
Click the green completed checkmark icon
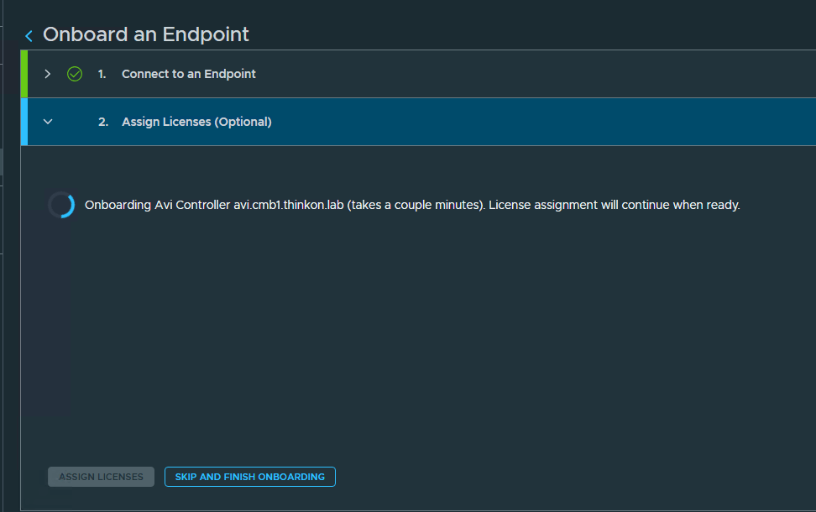(x=75, y=74)
